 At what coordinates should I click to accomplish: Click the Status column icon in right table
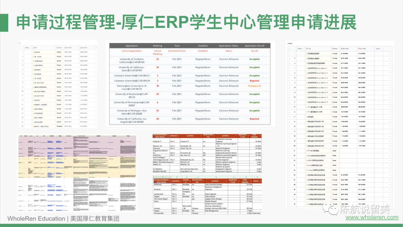pyautogui.click(x=333, y=49)
